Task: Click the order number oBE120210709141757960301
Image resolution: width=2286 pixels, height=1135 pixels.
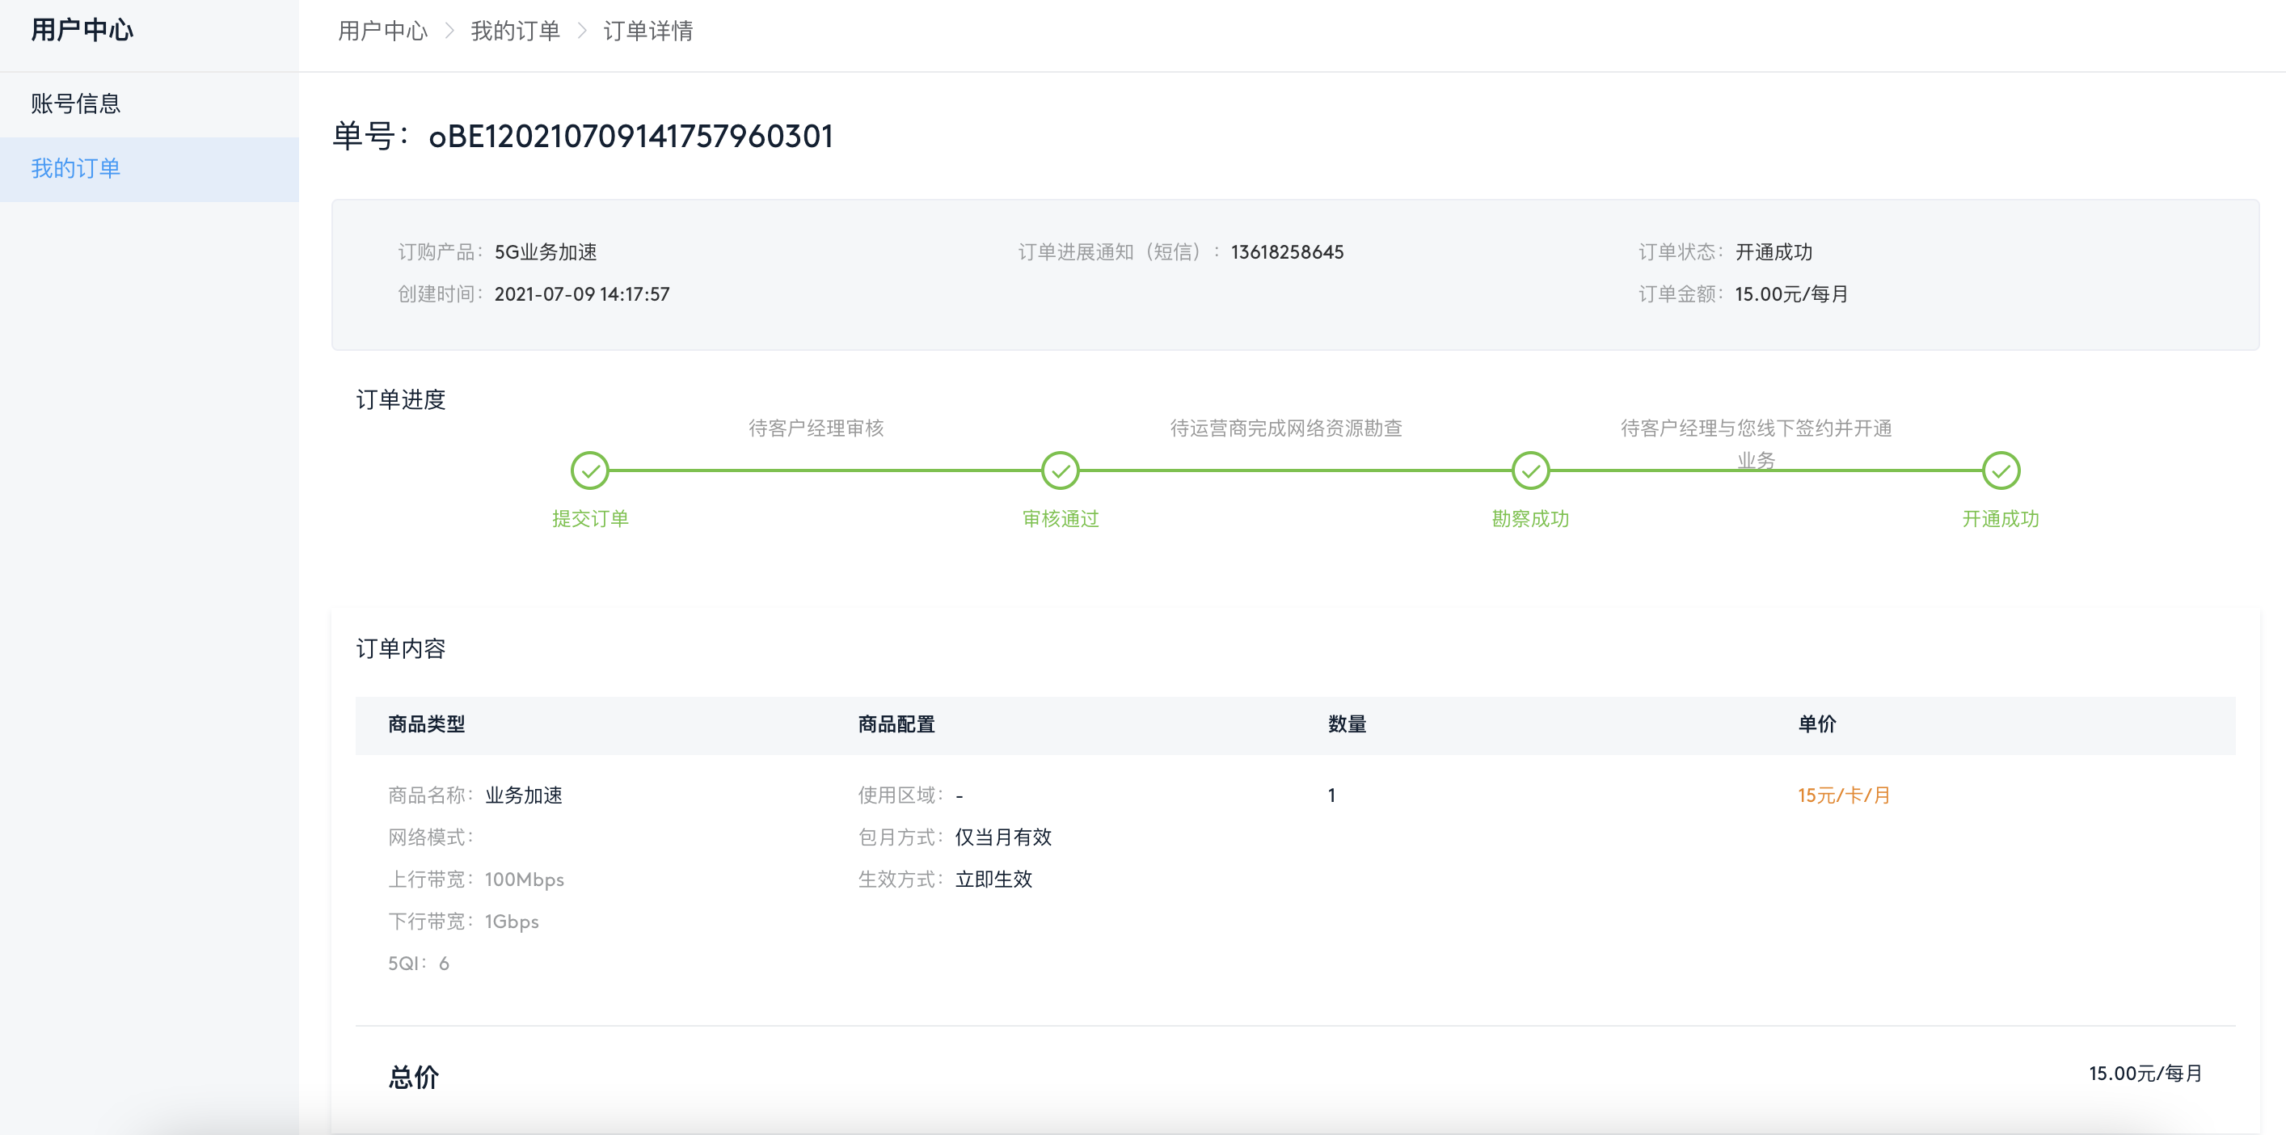Action: 630,137
